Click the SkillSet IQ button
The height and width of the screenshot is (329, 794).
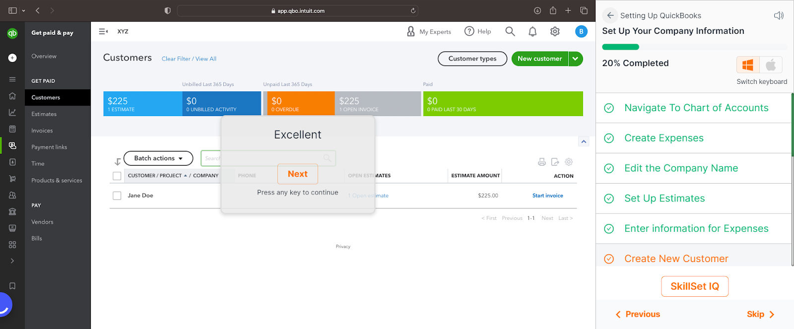pyautogui.click(x=695, y=286)
